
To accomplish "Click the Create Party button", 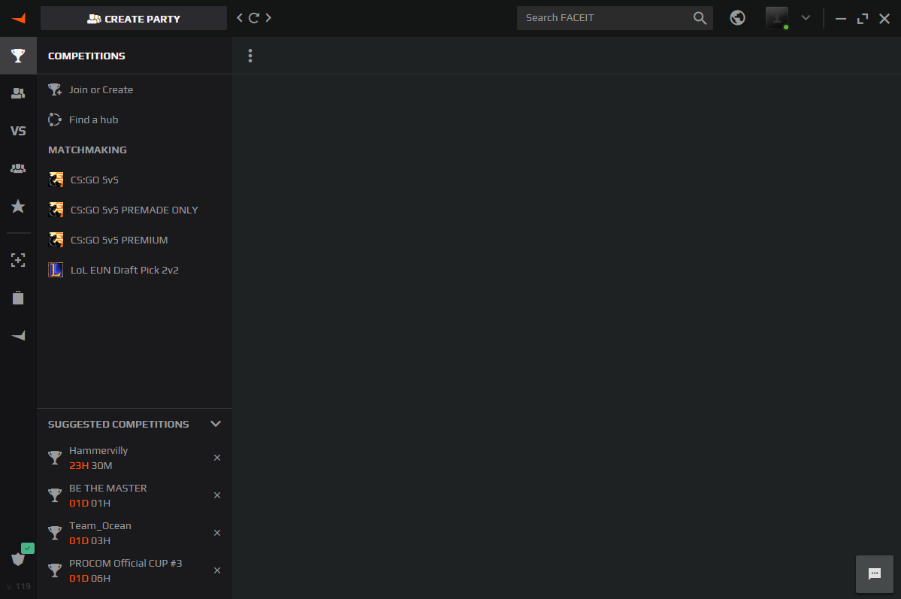I will coord(134,18).
